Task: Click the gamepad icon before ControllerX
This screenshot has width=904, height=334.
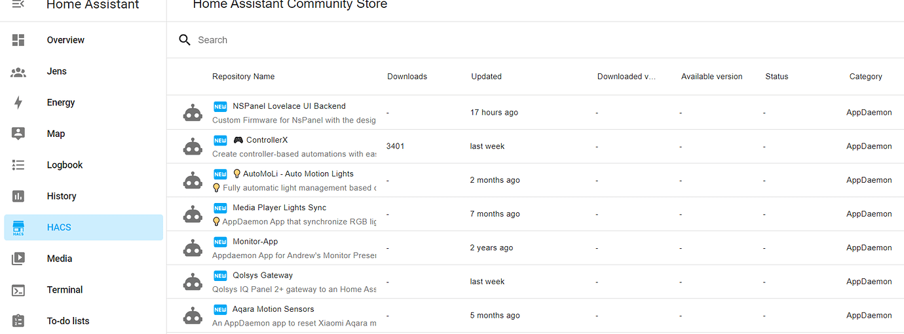Action: (238, 140)
